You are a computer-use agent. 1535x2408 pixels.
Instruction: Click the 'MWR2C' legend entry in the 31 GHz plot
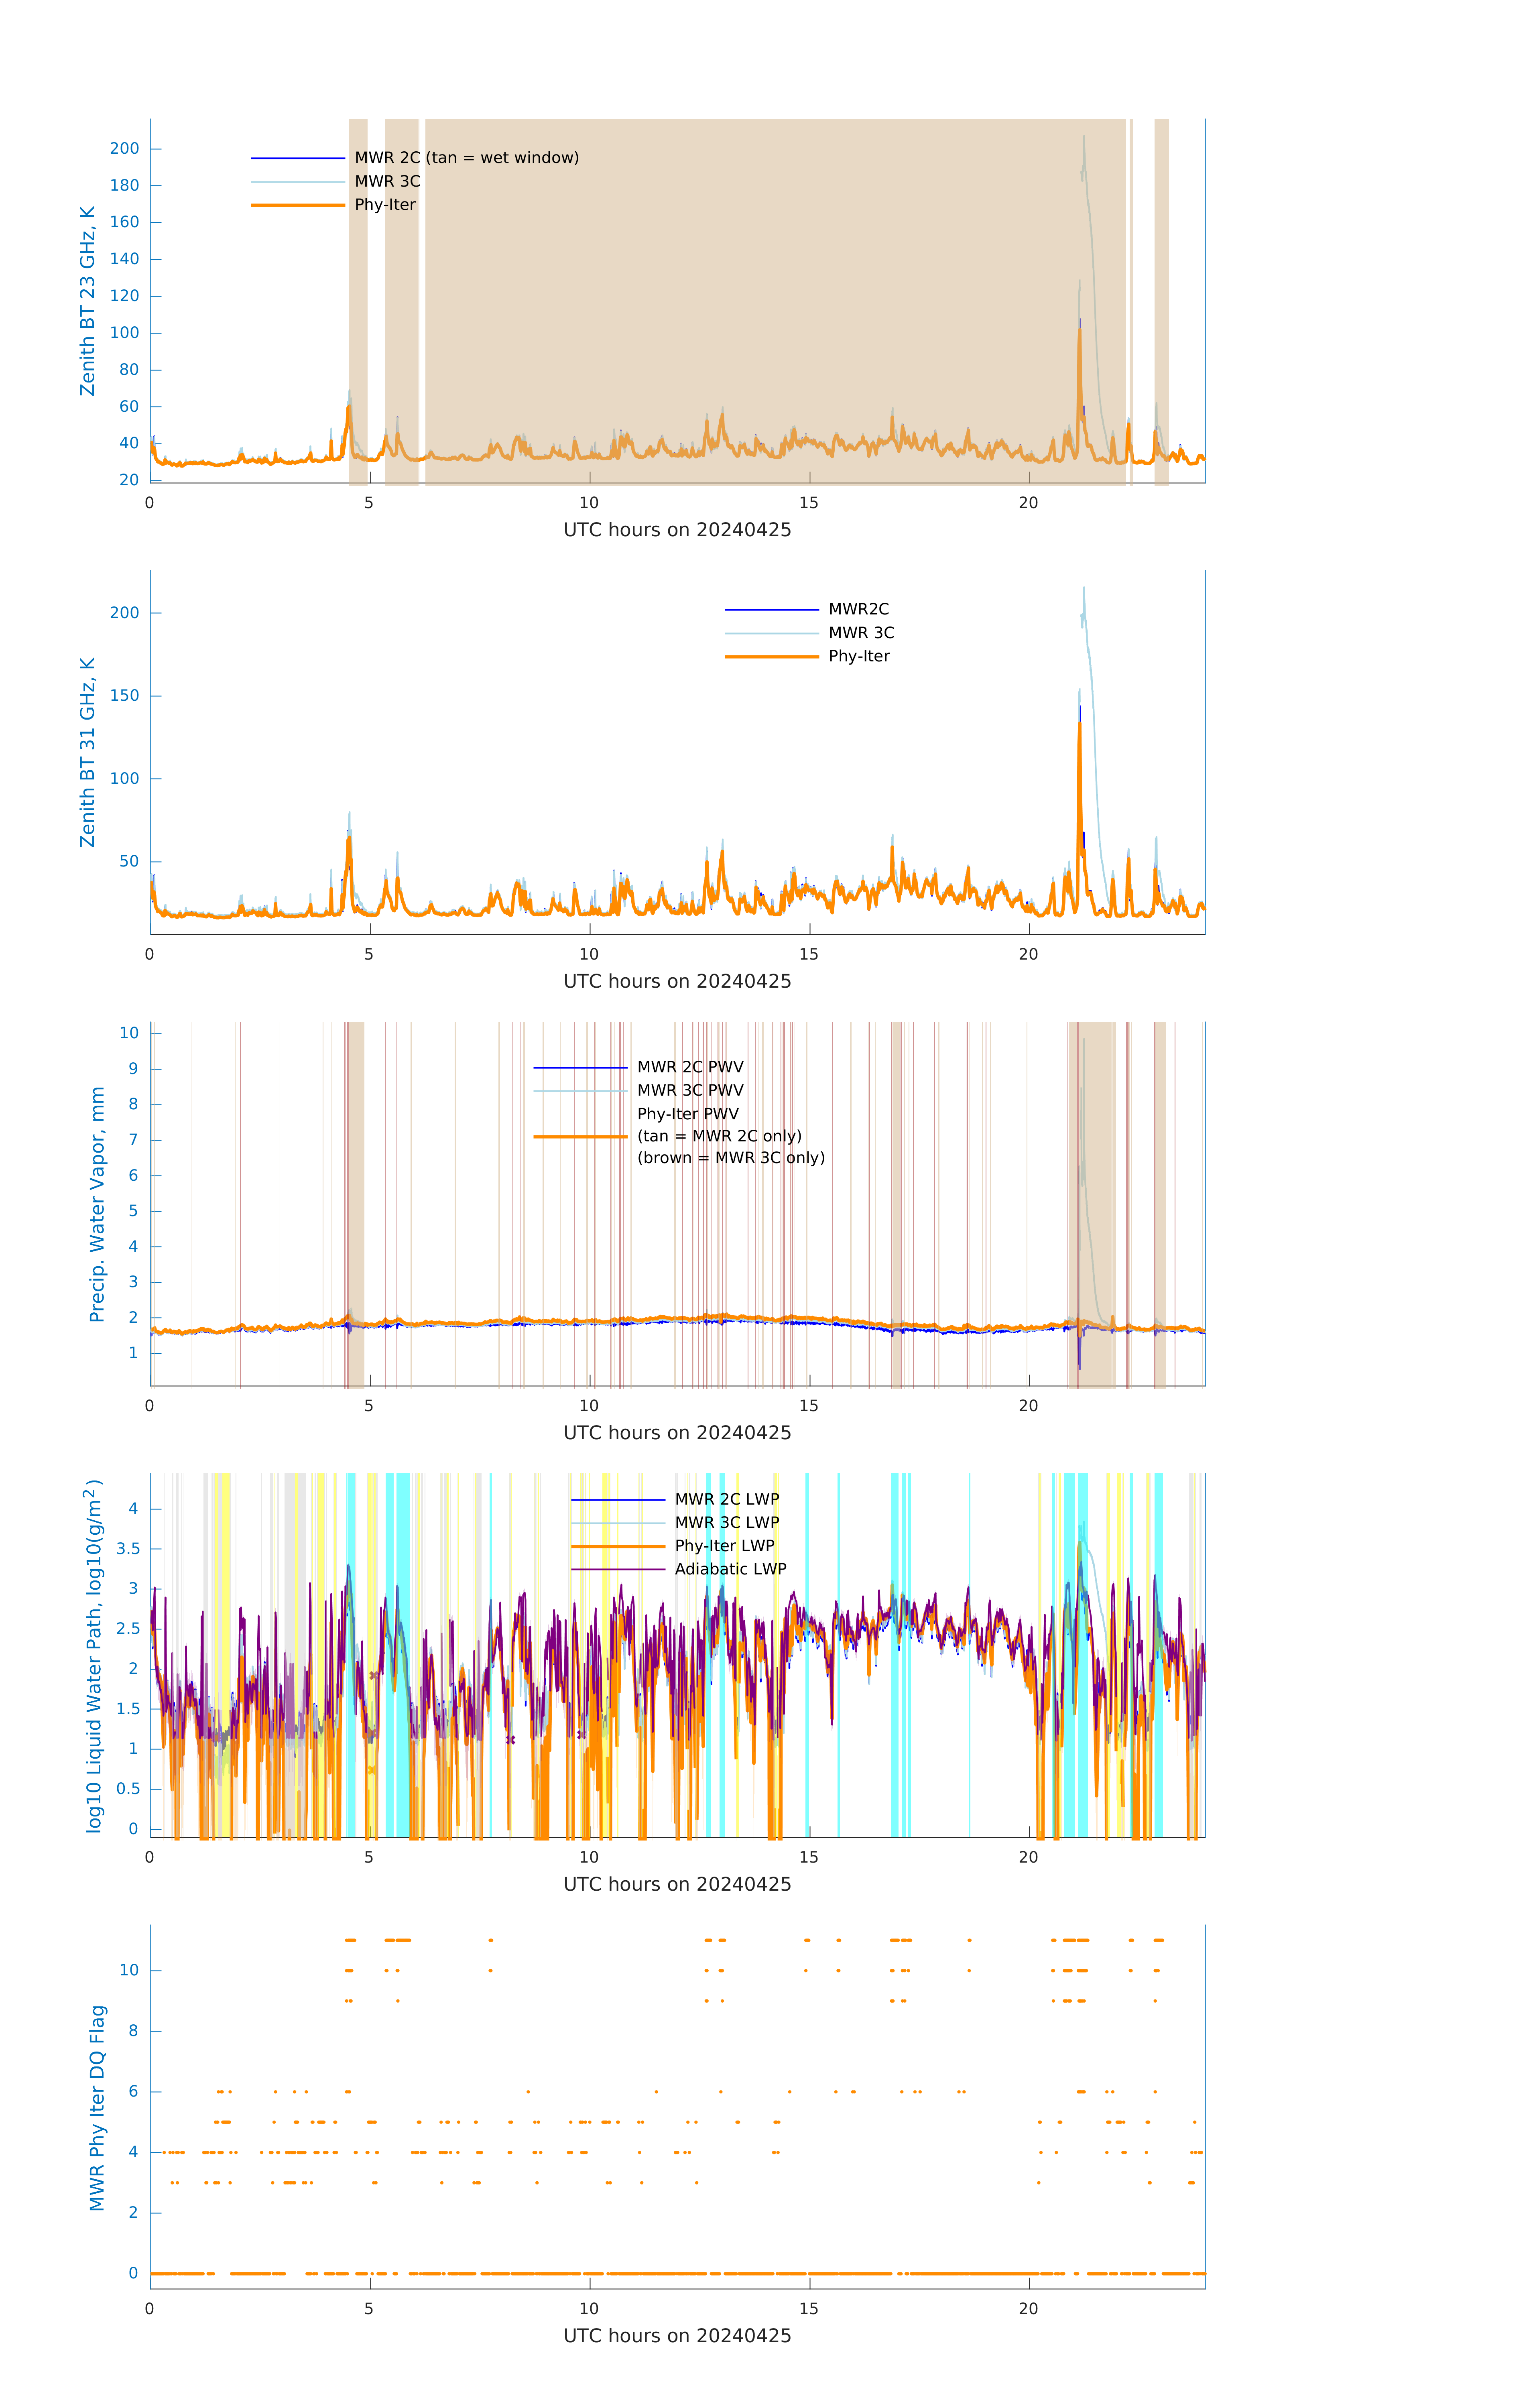(x=858, y=609)
